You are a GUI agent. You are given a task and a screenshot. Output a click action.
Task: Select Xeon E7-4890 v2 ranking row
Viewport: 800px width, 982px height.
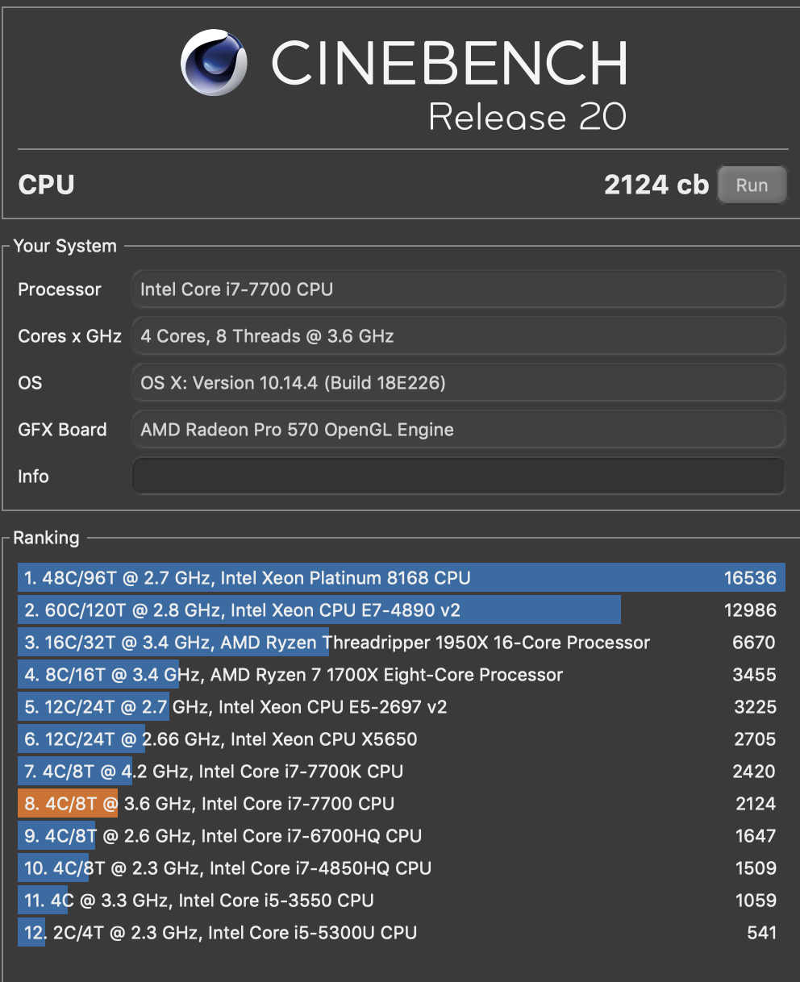point(401,610)
